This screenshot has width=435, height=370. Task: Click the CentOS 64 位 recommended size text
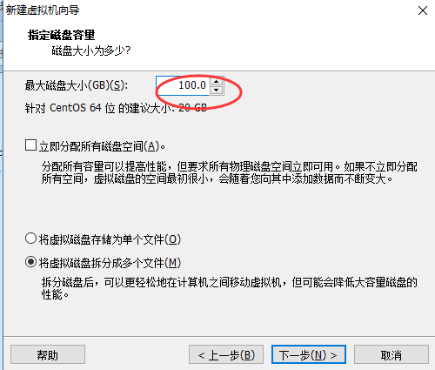click(x=116, y=108)
